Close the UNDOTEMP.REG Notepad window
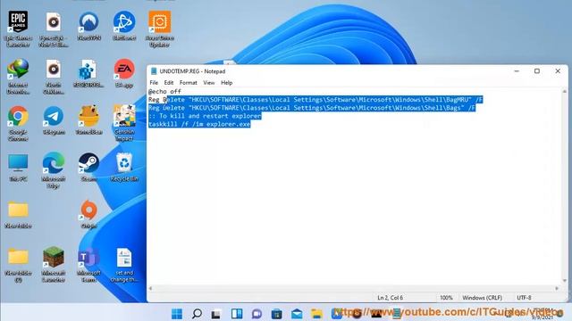 coord(558,71)
